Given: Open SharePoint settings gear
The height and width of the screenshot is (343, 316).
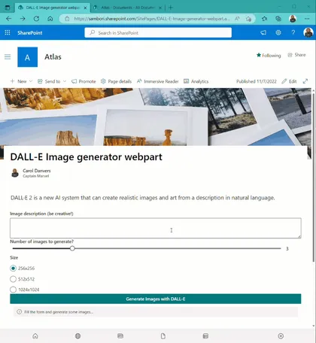Looking at the screenshot, I should (x=278, y=32).
